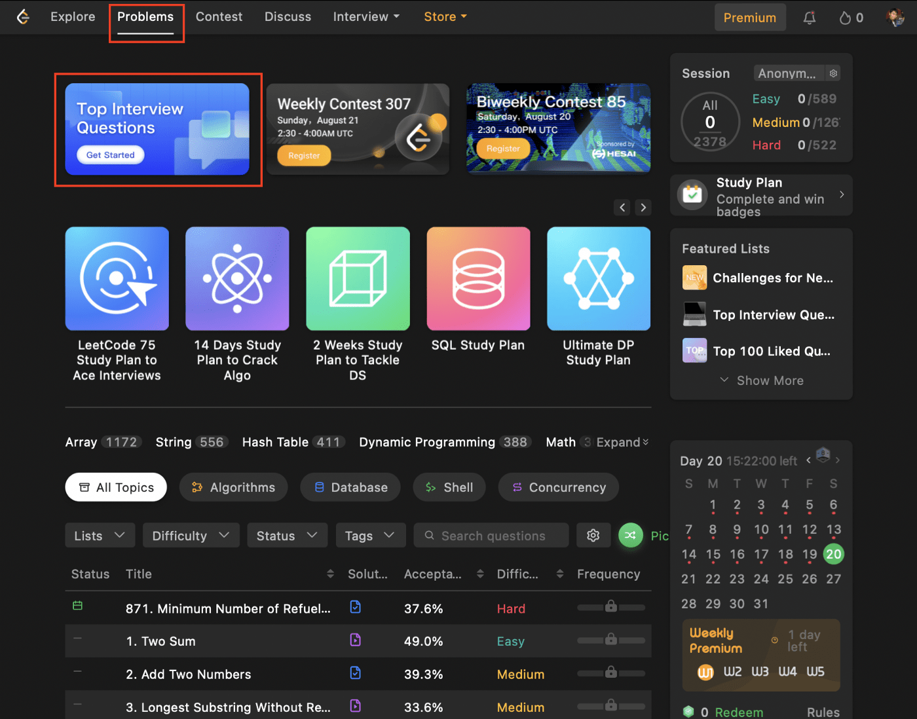Viewport: 917px width, 719px height.
Task: Open the Difficulty dropdown
Action: [x=191, y=536]
